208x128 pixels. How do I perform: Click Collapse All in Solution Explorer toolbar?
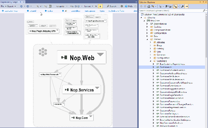[166, 6]
